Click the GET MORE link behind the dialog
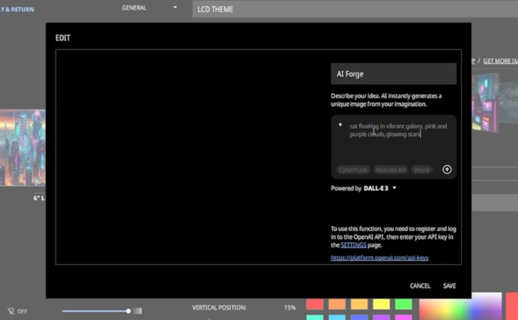Image resolution: width=518 pixels, height=320 pixels. coord(500,61)
